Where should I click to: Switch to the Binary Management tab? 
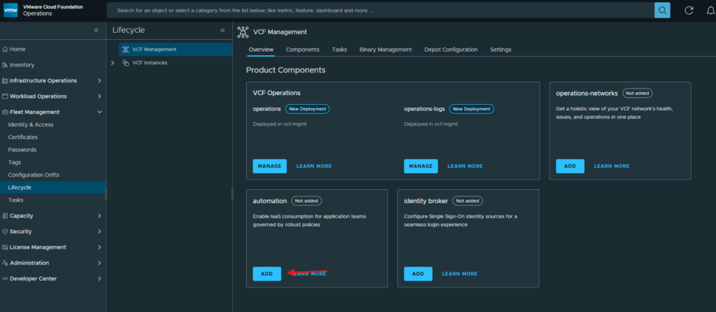point(385,50)
